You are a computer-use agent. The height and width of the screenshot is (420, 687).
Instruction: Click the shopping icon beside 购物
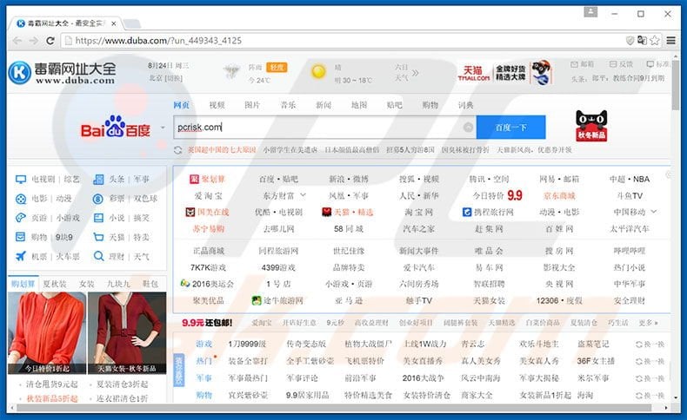[21, 237]
